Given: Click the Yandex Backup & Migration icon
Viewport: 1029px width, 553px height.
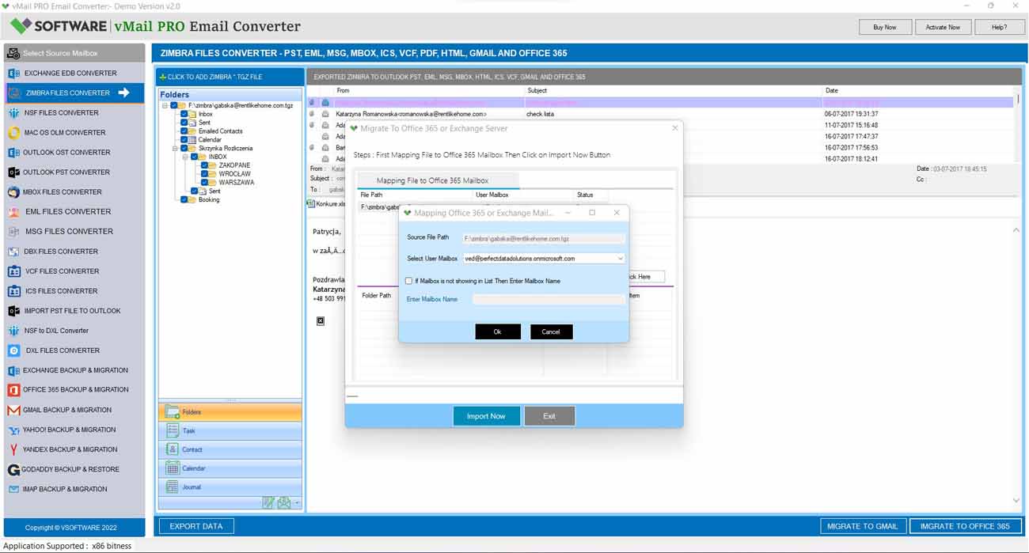Looking at the screenshot, I should [x=13, y=449].
